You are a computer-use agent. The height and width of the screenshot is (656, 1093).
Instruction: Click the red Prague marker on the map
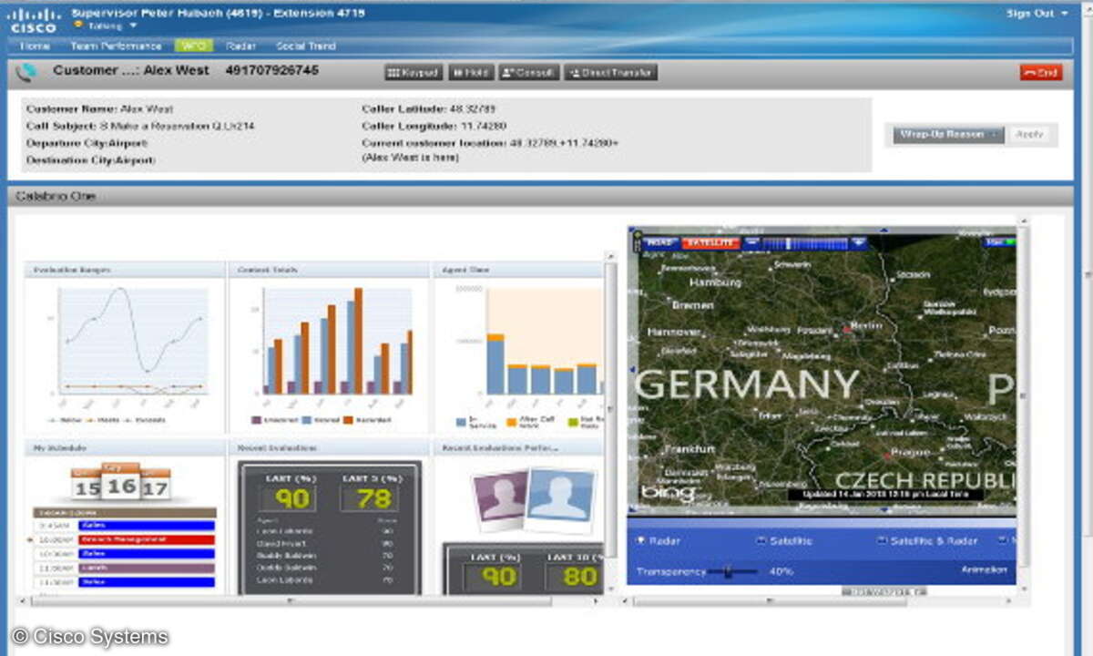(885, 455)
